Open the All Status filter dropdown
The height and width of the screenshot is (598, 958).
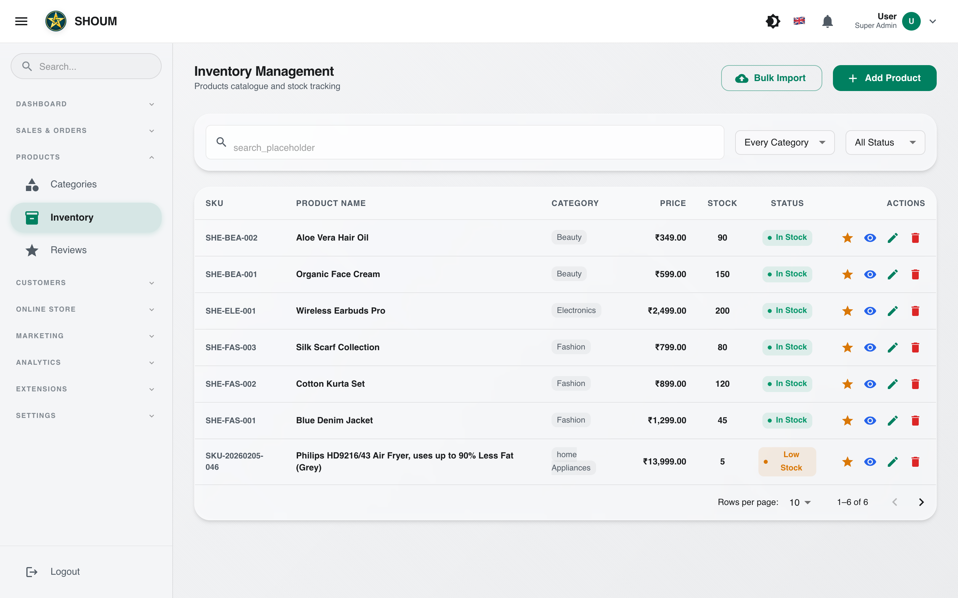(x=885, y=143)
